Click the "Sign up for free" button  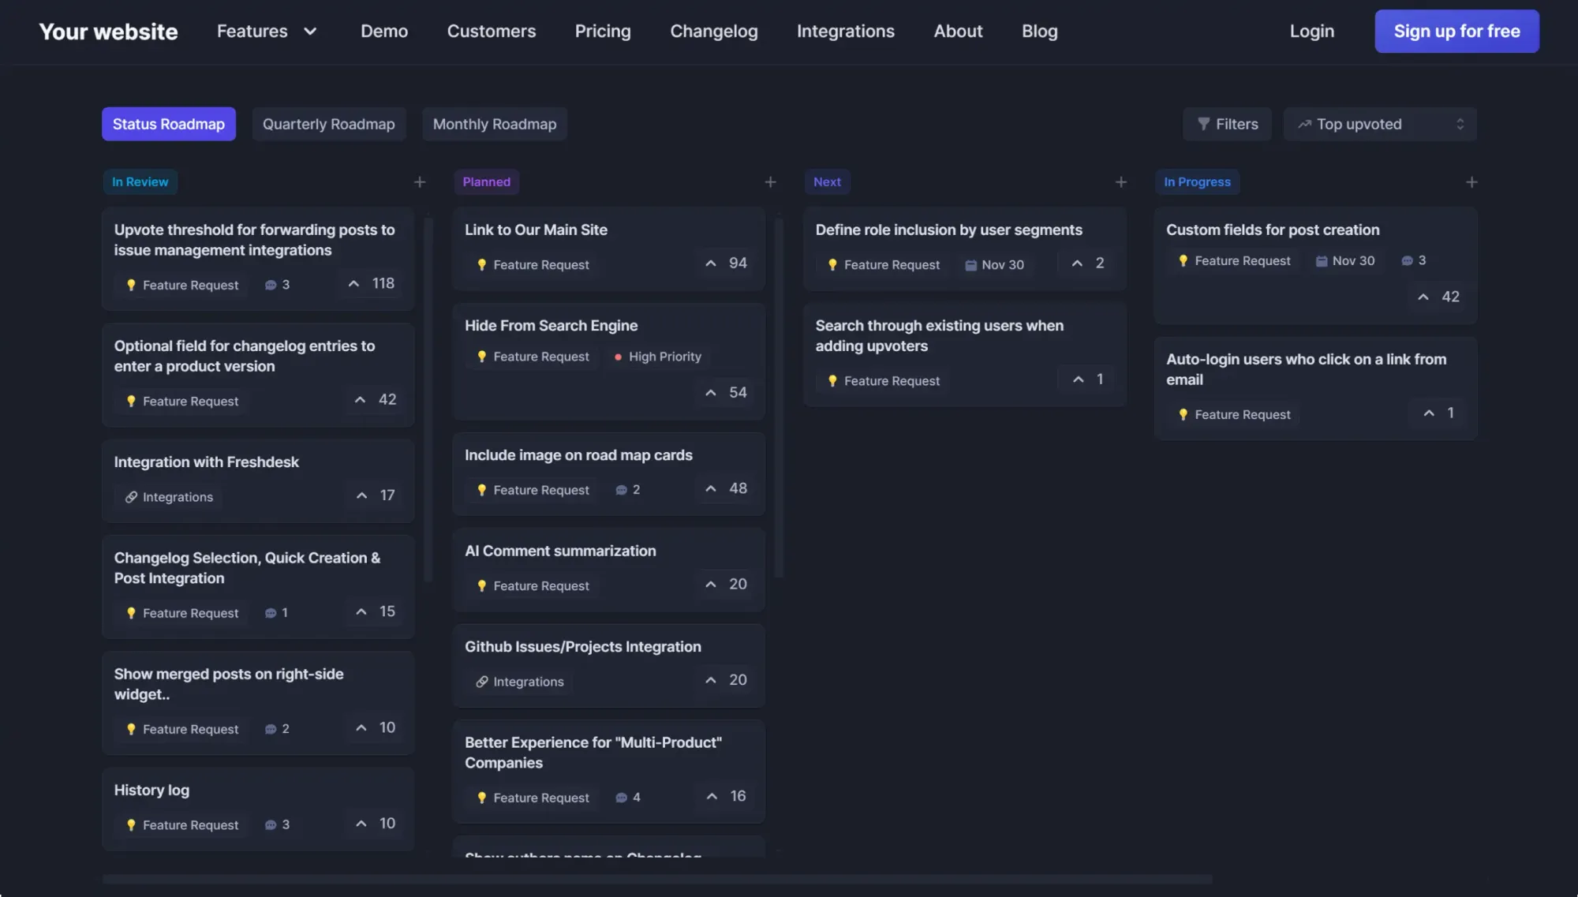(1456, 31)
